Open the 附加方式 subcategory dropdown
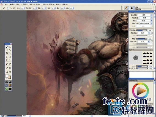The width and height of the screenshot is (156, 117). pos(146,23)
